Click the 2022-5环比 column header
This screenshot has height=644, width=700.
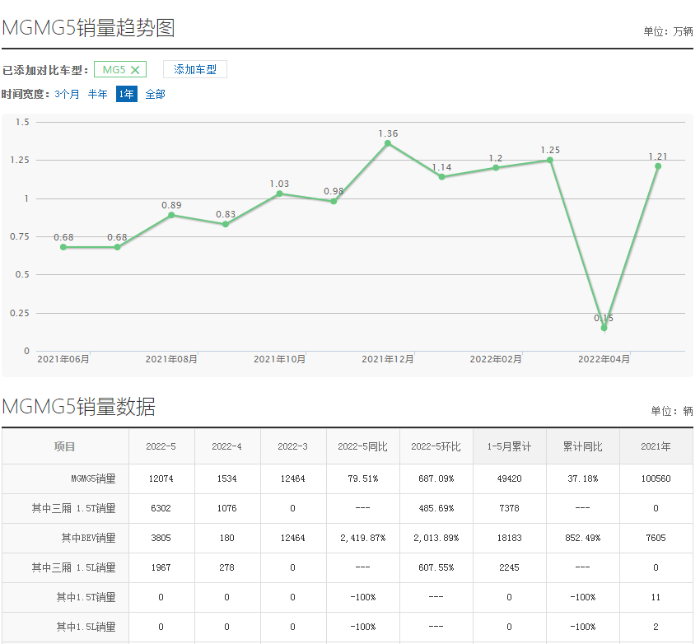[436, 446]
